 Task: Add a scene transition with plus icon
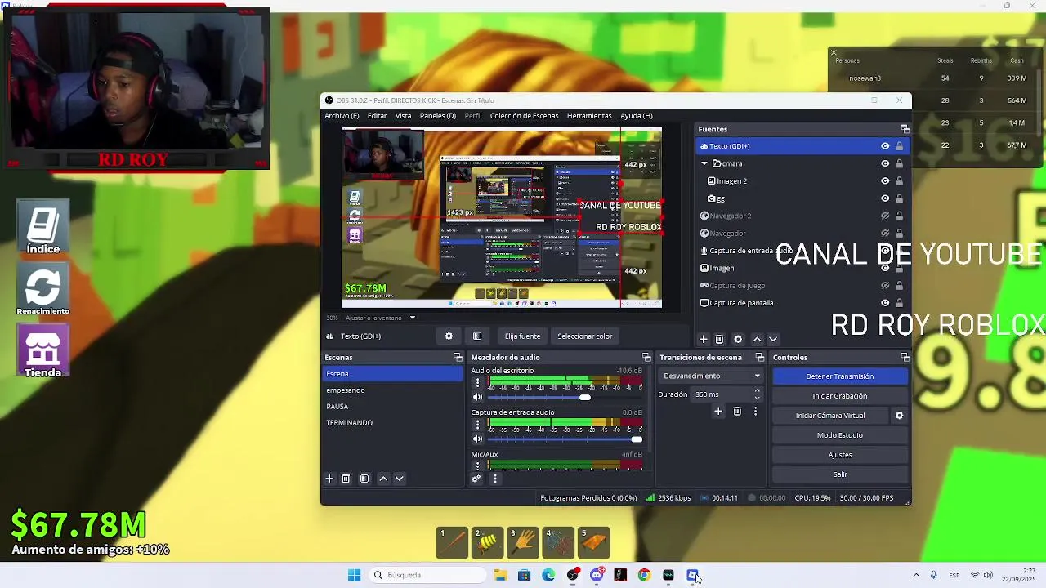tap(718, 412)
